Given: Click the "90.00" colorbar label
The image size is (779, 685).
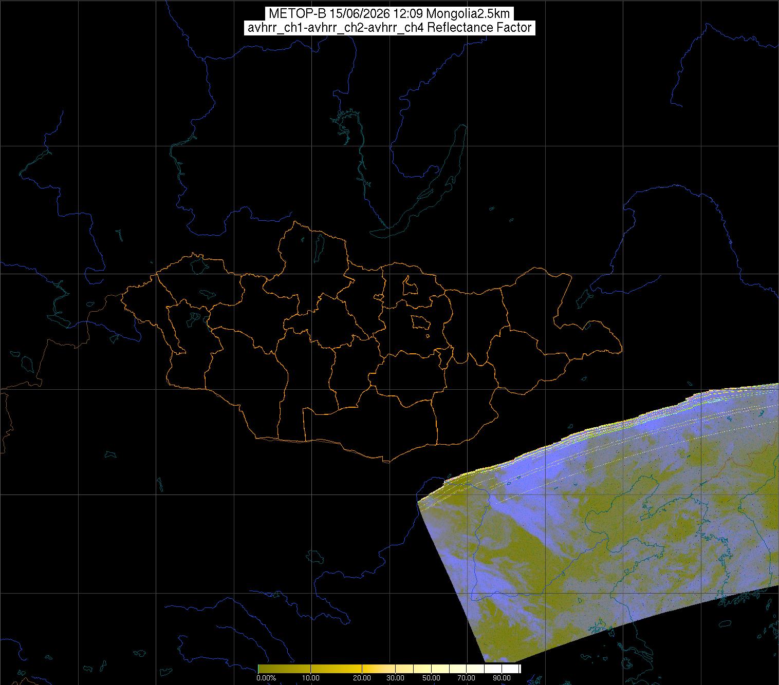Looking at the screenshot, I should click(501, 678).
